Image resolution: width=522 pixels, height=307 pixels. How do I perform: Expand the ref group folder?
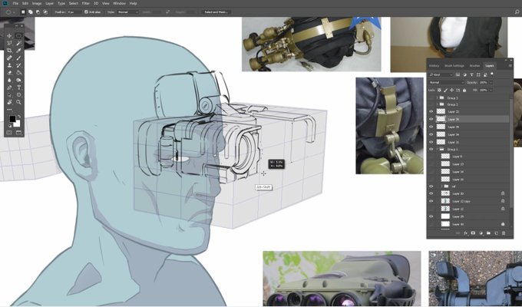[441, 187]
